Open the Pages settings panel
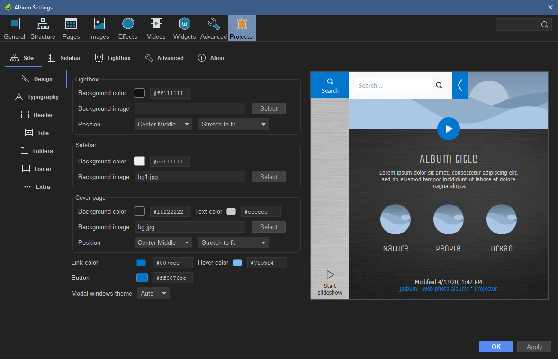558x359 pixels. coord(71,27)
